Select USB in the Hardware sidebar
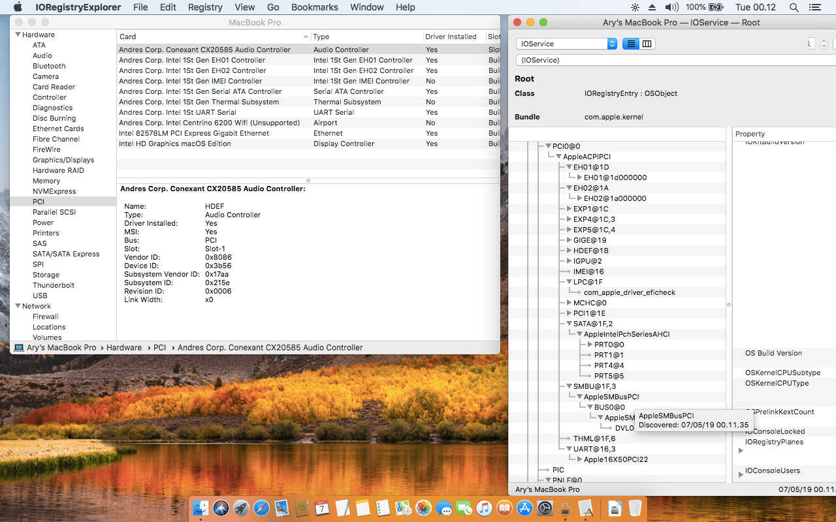 [x=40, y=296]
